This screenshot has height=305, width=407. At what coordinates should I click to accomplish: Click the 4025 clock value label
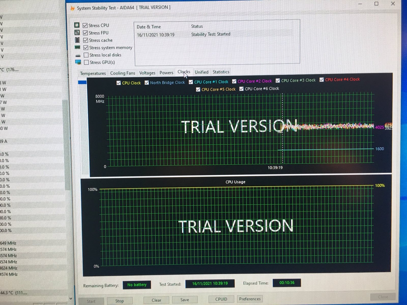(x=380, y=127)
